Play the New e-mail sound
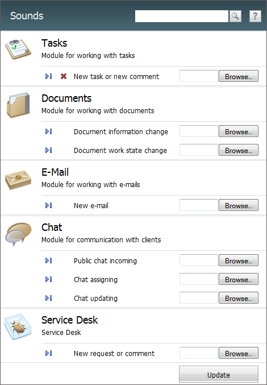Image resolution: width=267 pixels, height=385 pixels. coord(48,205)
